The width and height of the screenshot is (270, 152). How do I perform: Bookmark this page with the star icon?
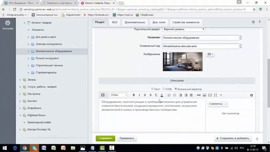click(254, 9)
